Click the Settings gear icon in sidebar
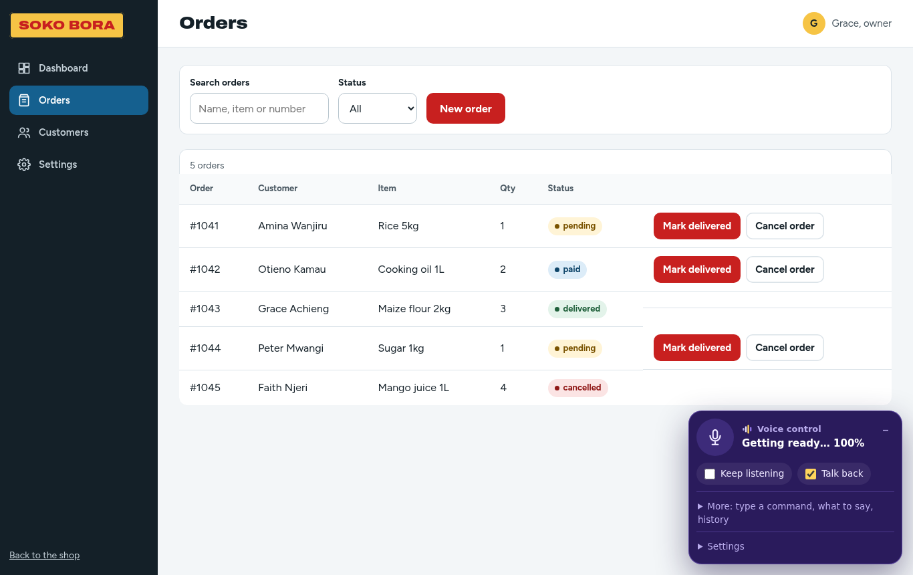The width and height of the screenshot is (913, 575). pyautogui.click(x=24, y=164)
